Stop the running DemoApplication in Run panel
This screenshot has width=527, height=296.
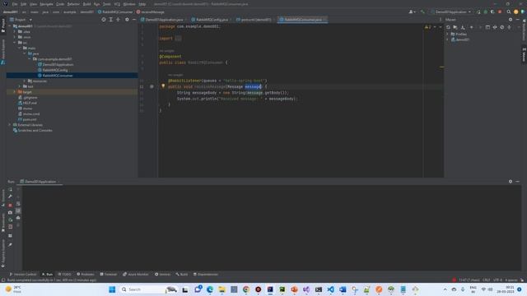click(11, 205)
